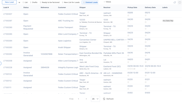The height and width of the screenshot is (106, 184).
Task: Click Payment Requested status of LT100290
Action: coord(28,27)
